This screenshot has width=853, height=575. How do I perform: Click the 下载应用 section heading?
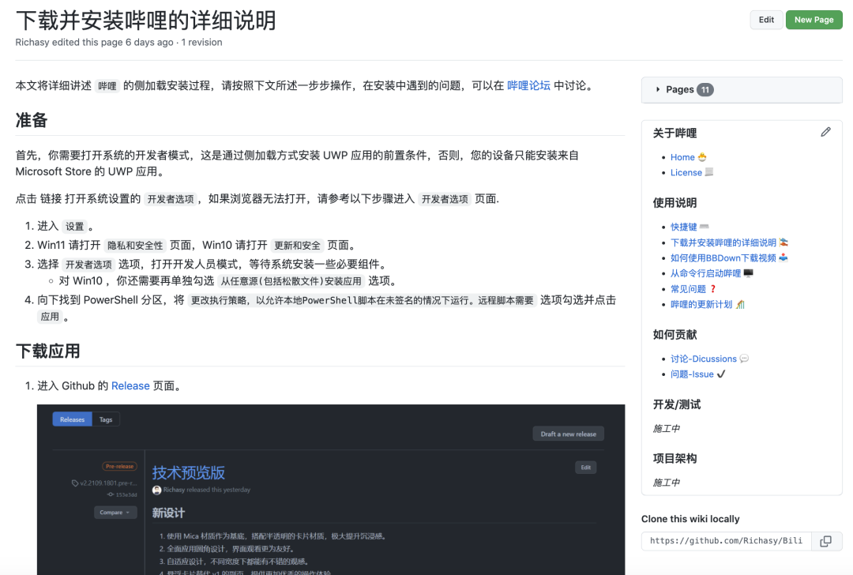[48, 351]
